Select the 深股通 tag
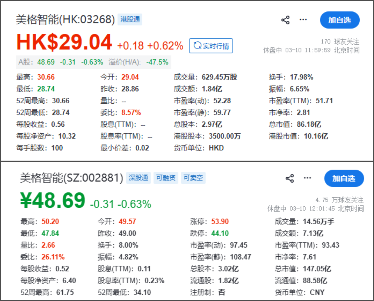 [138, 178]
